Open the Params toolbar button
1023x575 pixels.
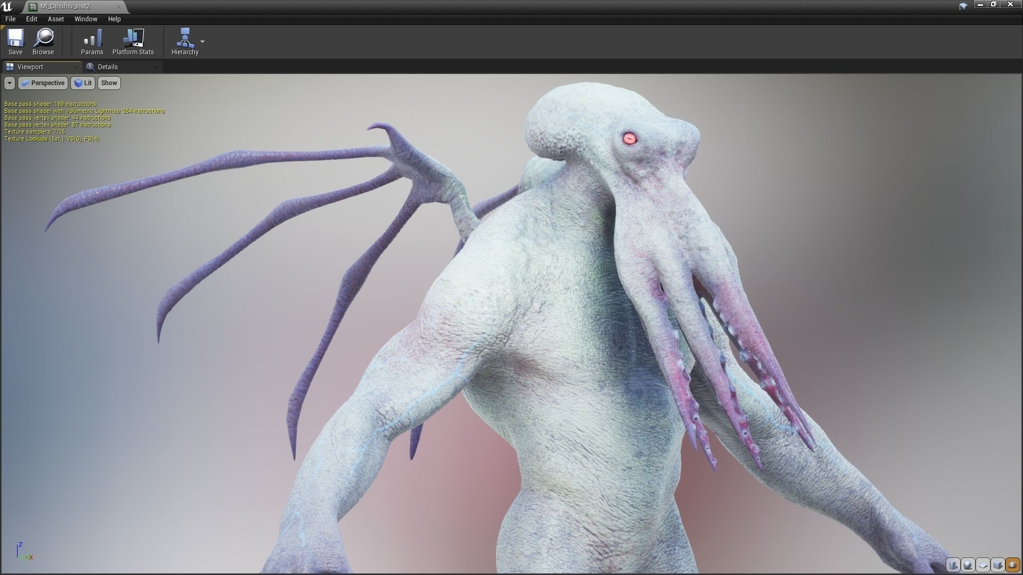point(92,42)
